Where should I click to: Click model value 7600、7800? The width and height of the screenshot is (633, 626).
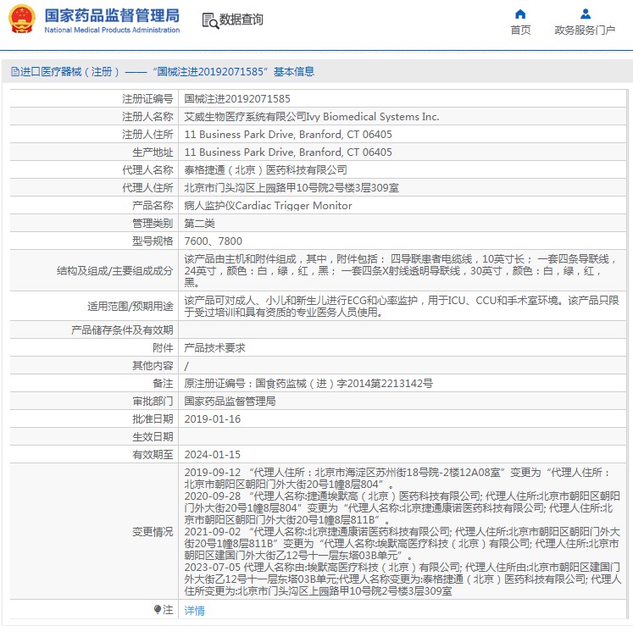click(214, 241)
